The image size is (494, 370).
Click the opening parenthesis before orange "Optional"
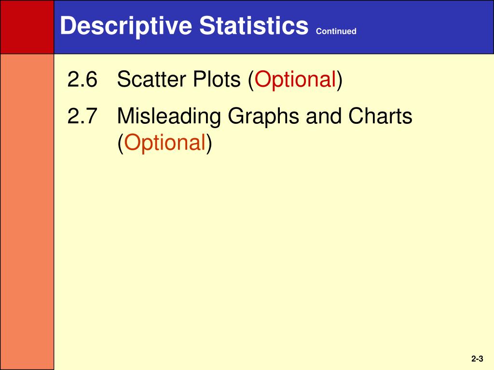click(121, 143)
